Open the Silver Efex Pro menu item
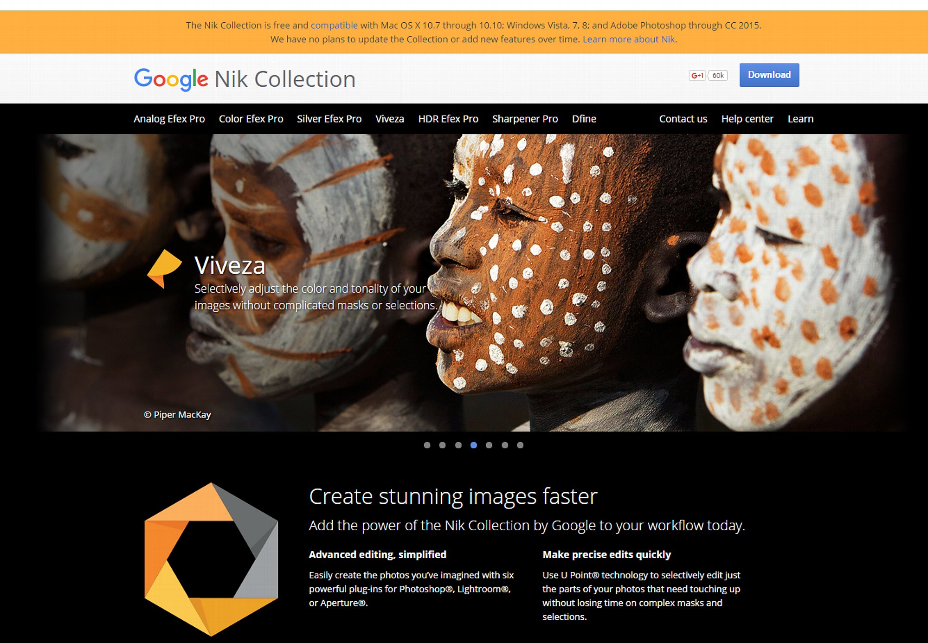Screen dimensions: 928x643 [329, 119]
